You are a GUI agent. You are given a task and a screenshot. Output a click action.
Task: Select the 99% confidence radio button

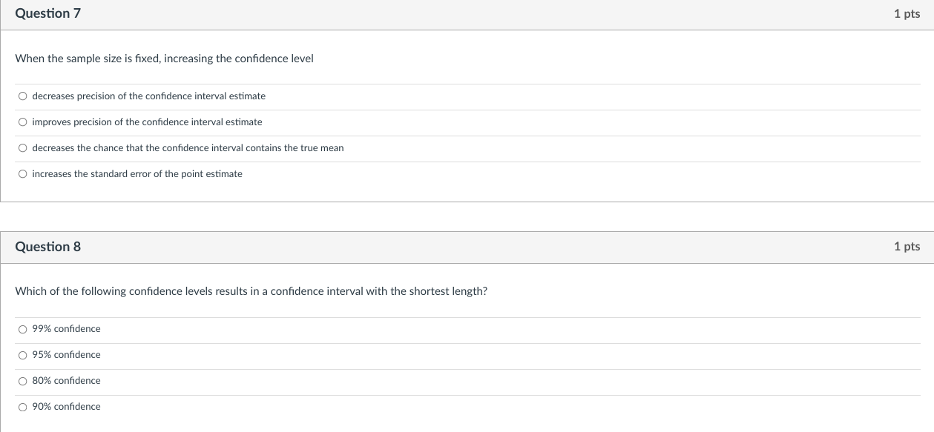click(x=23, y=329)
